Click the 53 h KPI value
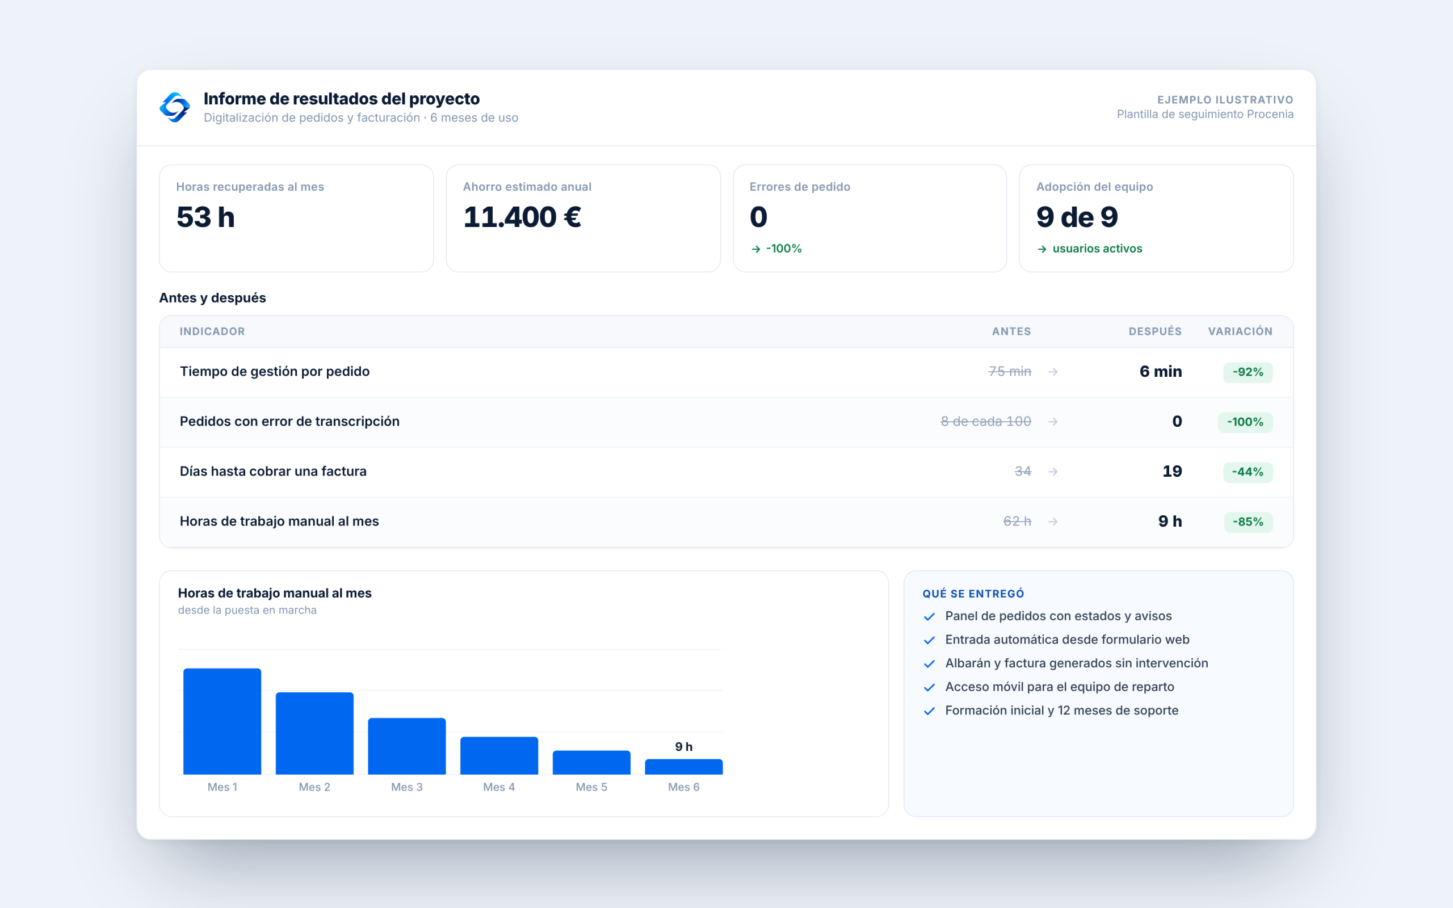Image resolution: width=1453 pixels, height=908 pixels. coord(205,217)
